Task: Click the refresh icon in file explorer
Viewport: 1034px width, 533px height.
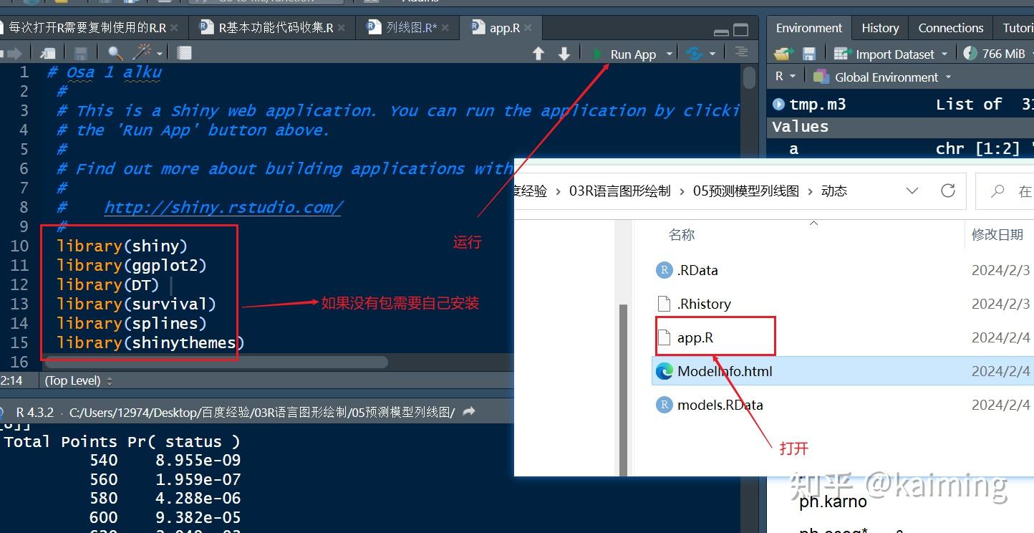Action: (948, 191)
